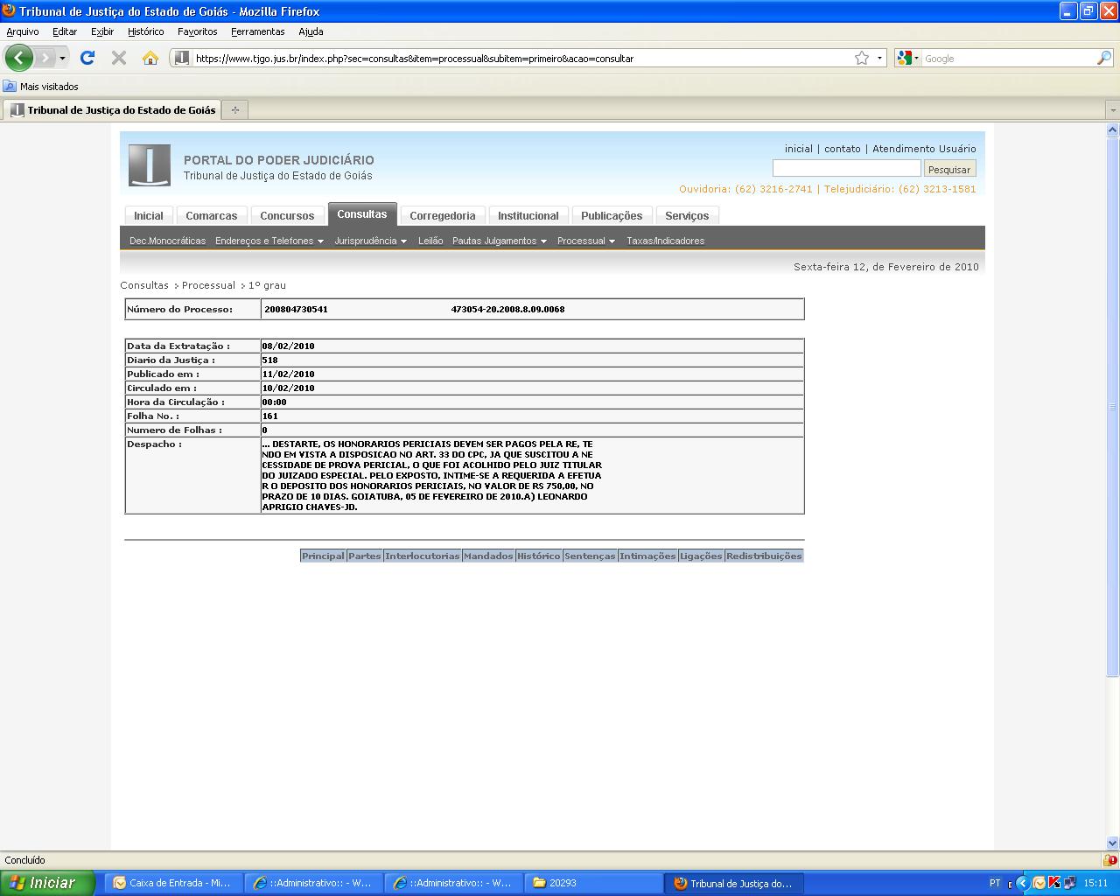Open the Partes section link
This screenshot has width=1120, height=896.
pyautogui.click(x=365, y=556)
